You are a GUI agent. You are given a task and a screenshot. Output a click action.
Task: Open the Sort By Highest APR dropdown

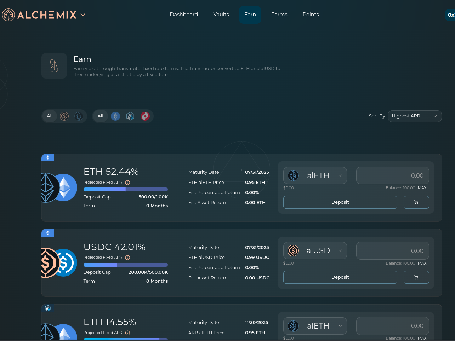click(x=414, y=116)
